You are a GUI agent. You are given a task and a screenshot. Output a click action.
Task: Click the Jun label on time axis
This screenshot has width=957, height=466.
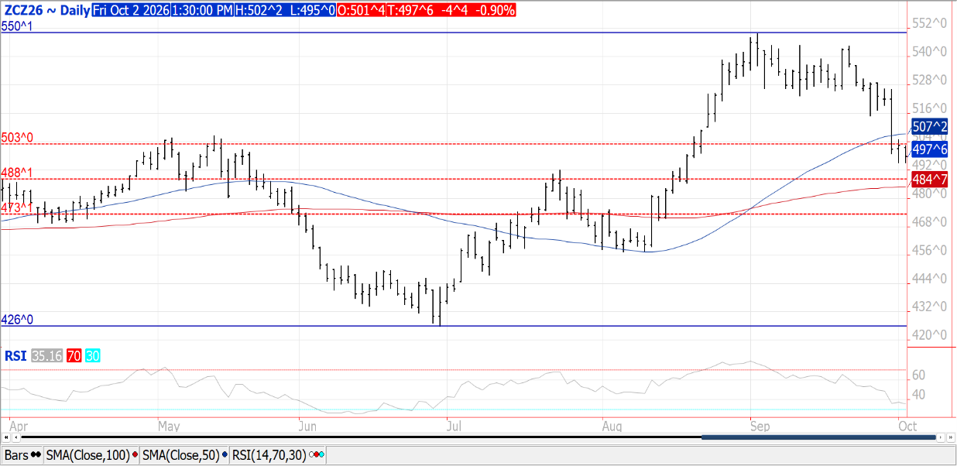click(x=308, y=426)
